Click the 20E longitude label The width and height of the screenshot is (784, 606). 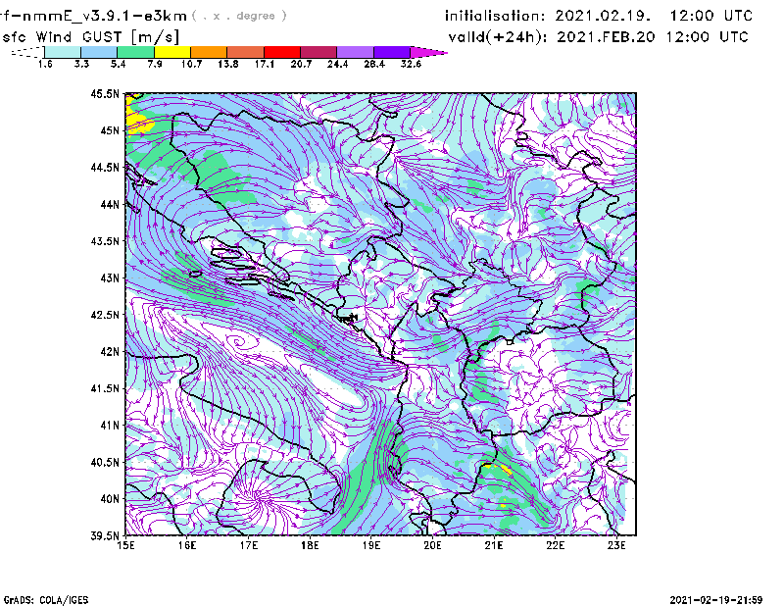432,545
